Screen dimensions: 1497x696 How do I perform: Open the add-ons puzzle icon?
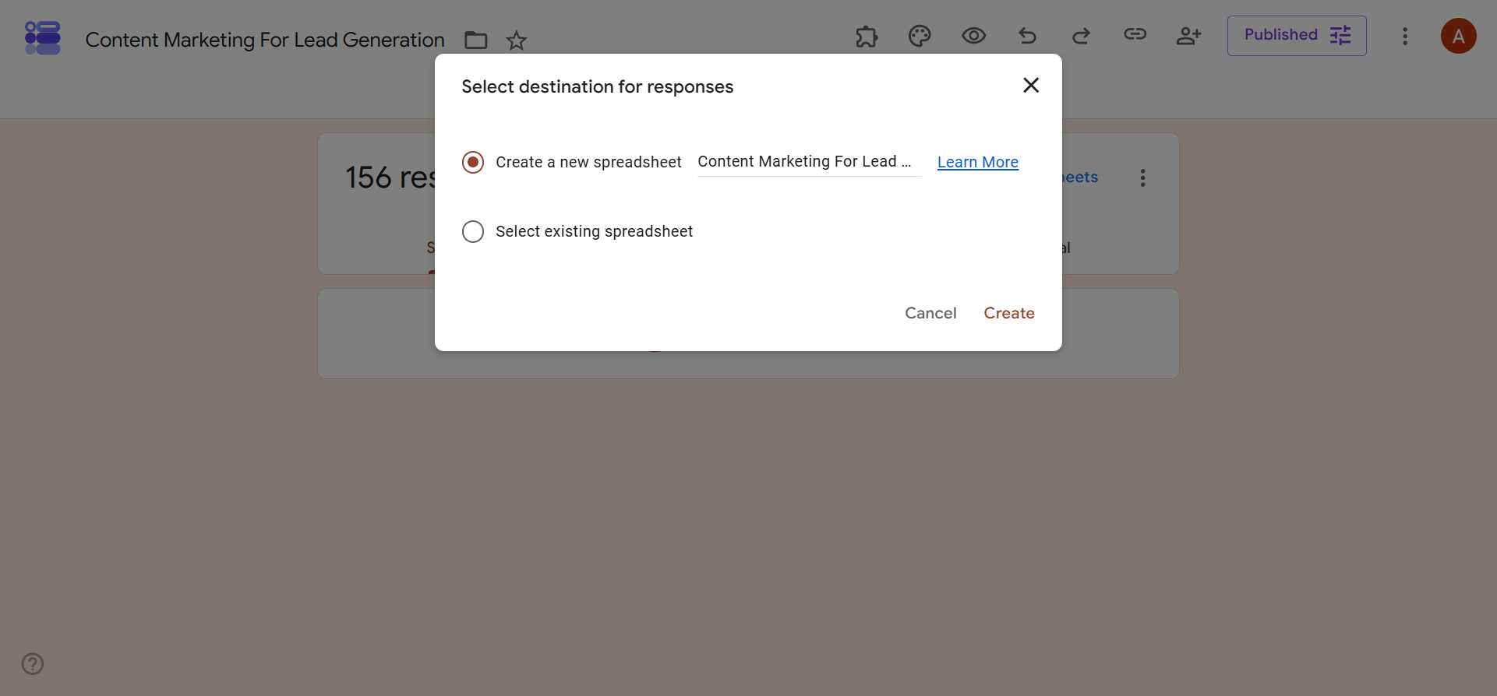[x=867, y=36]
